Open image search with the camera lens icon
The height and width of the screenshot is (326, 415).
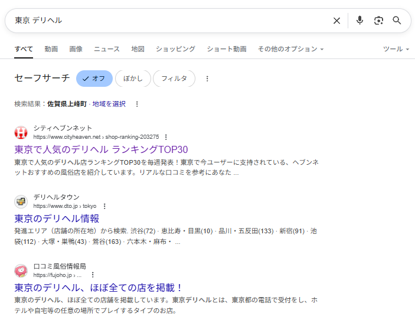tap(378, 21)
